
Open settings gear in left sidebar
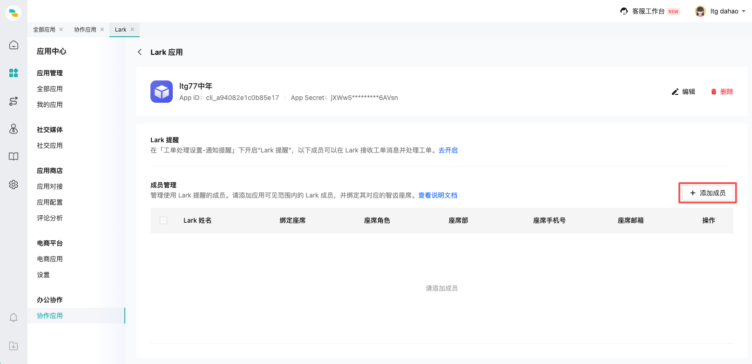point(14,185)
